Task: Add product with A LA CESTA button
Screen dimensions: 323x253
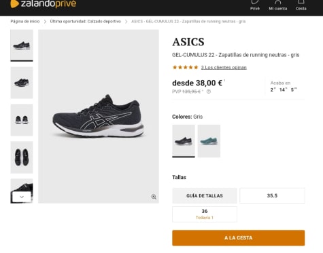Action: tap(238, 238)
